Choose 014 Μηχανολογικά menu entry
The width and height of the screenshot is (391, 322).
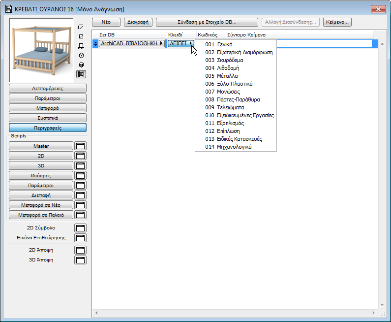click(236, 147)
